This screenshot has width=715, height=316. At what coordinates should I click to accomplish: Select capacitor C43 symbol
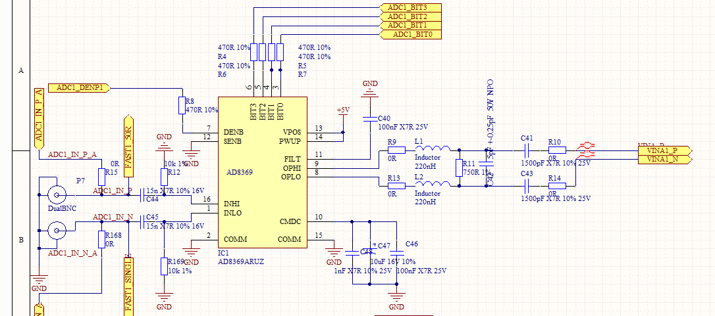[x=527, y=186]
